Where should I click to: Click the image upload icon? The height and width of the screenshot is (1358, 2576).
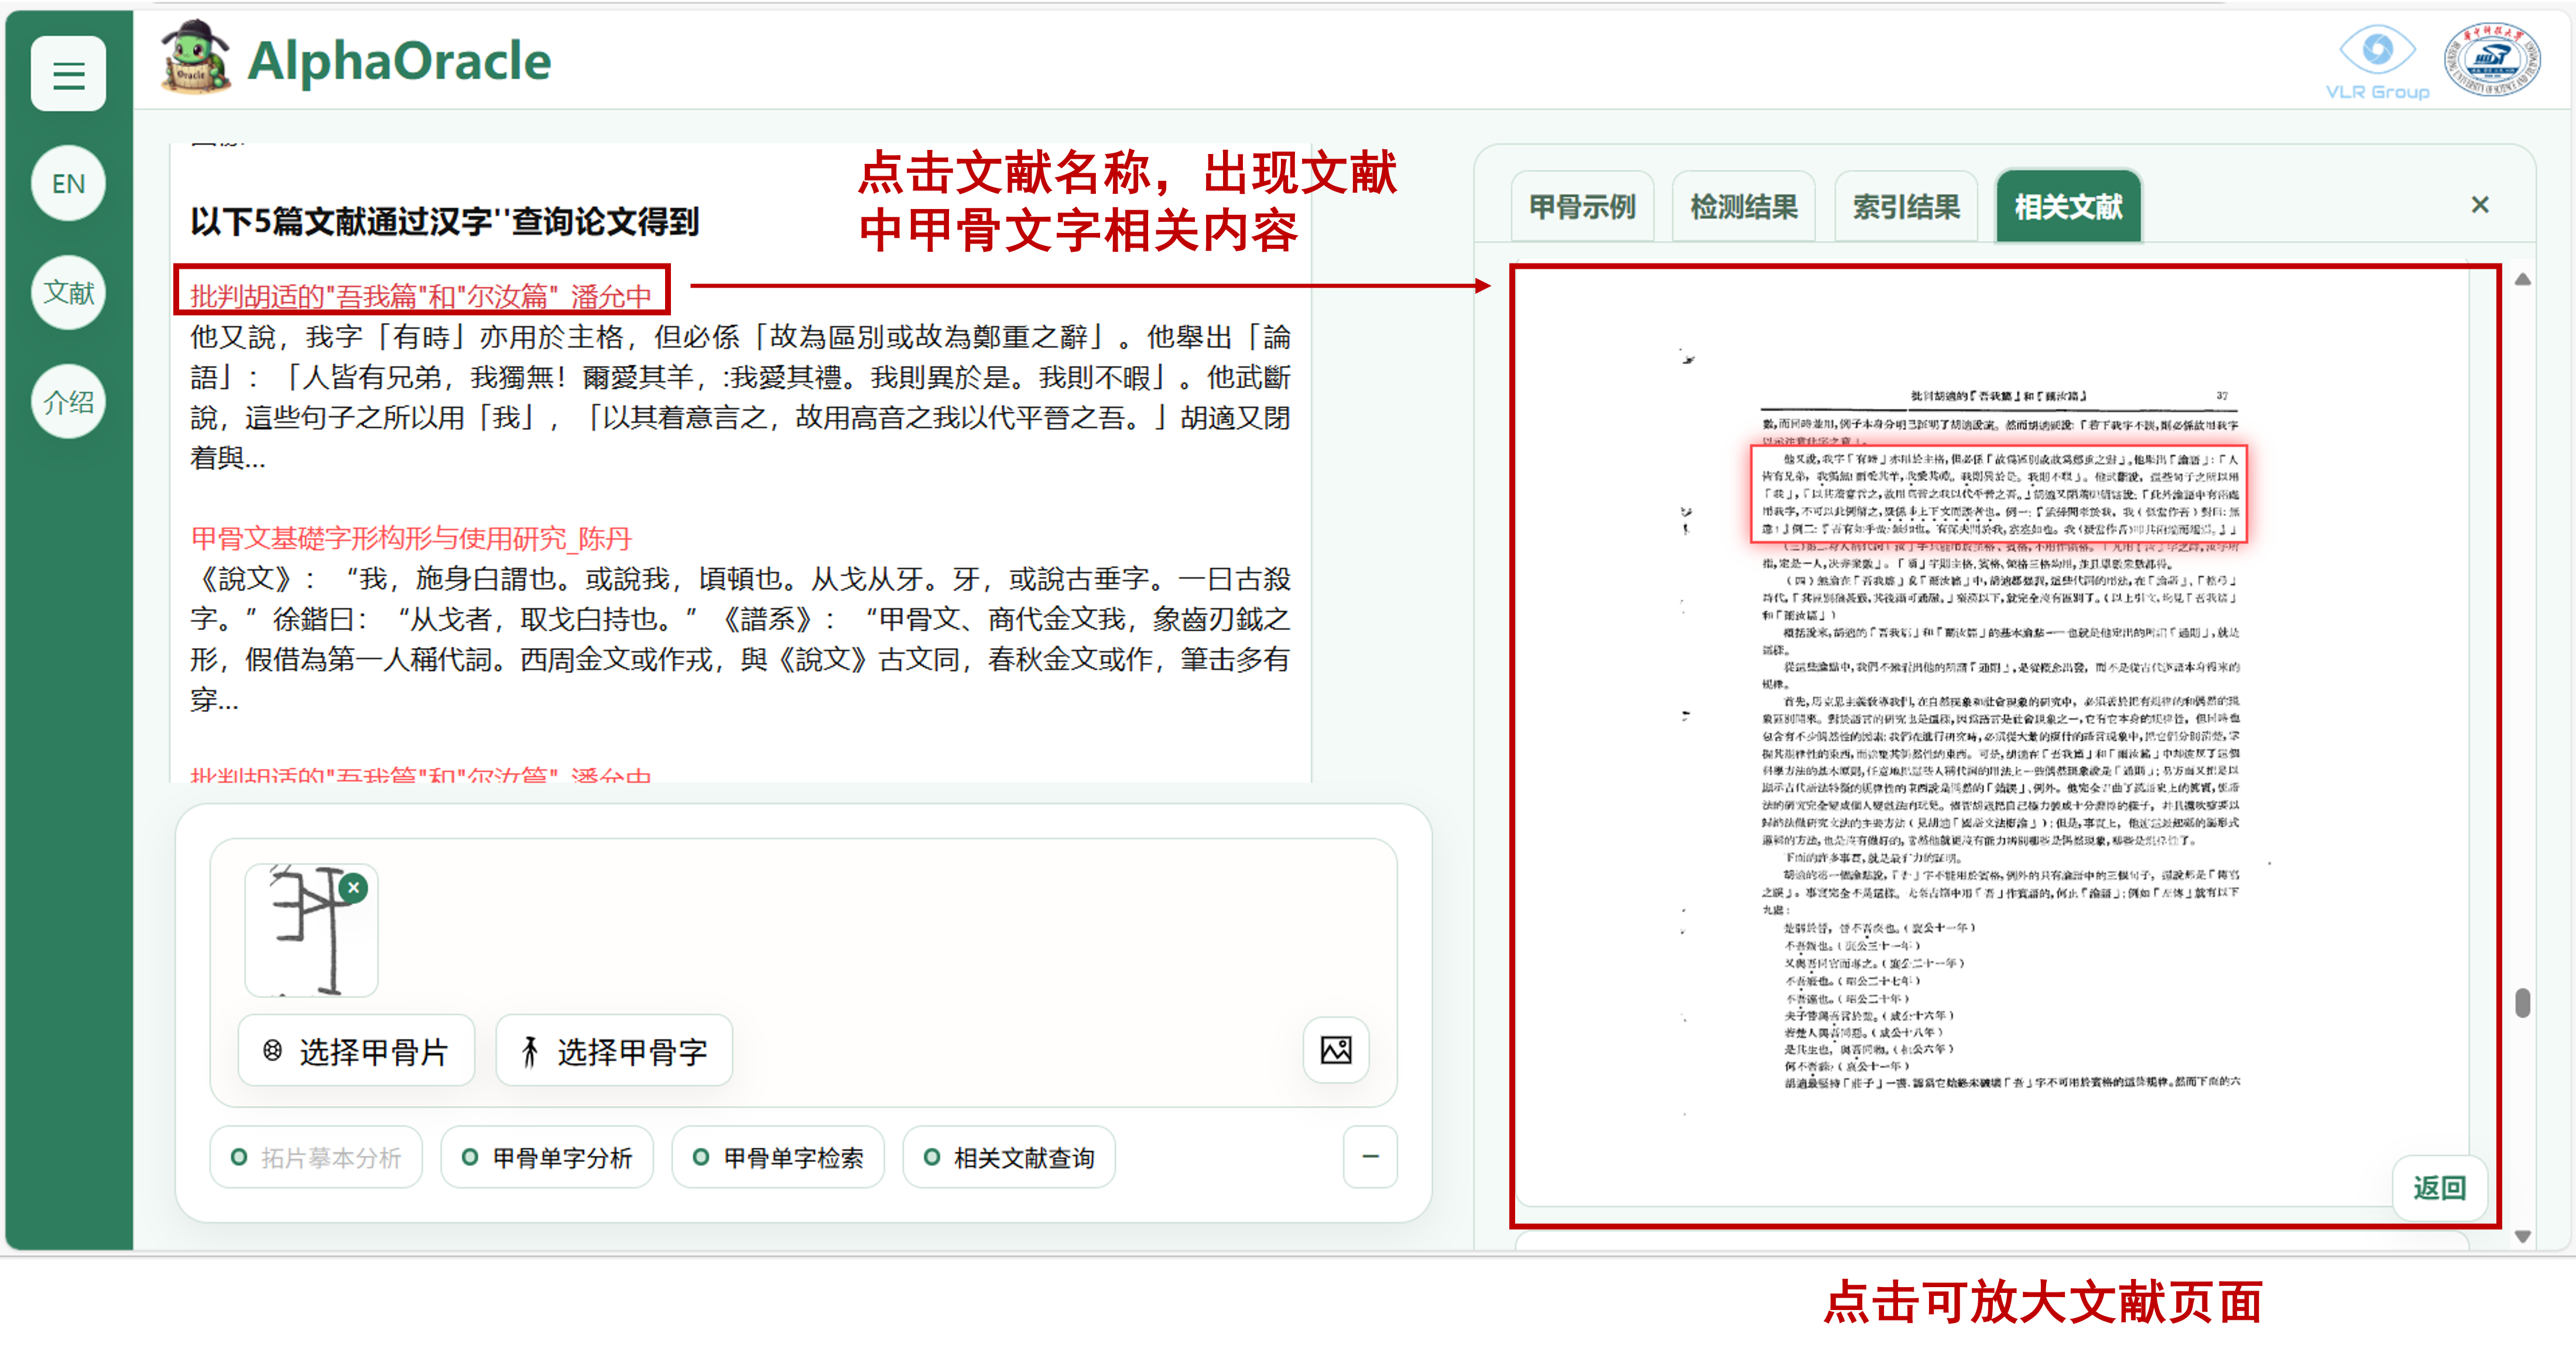pyautogui.click(x=1335, y=1050)
